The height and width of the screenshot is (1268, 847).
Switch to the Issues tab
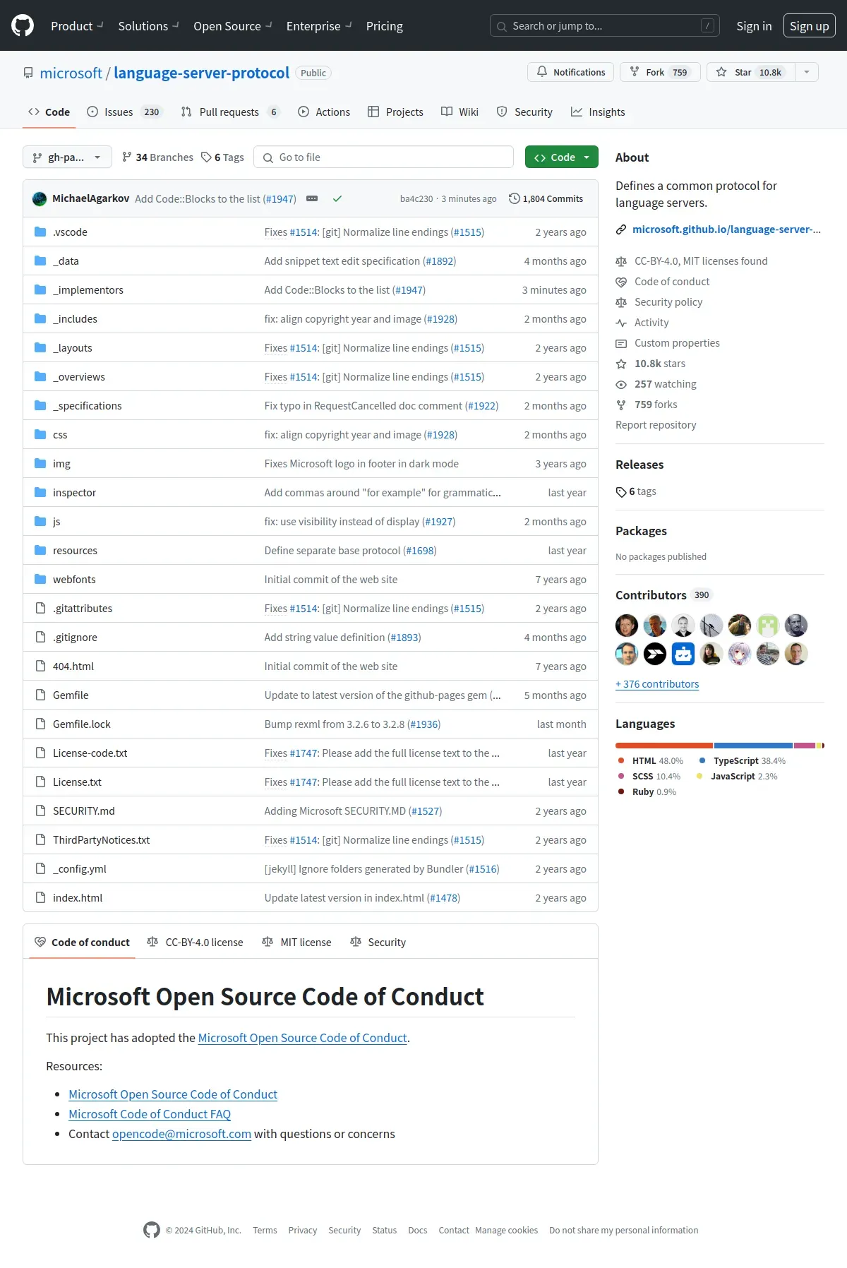(124, 112)
